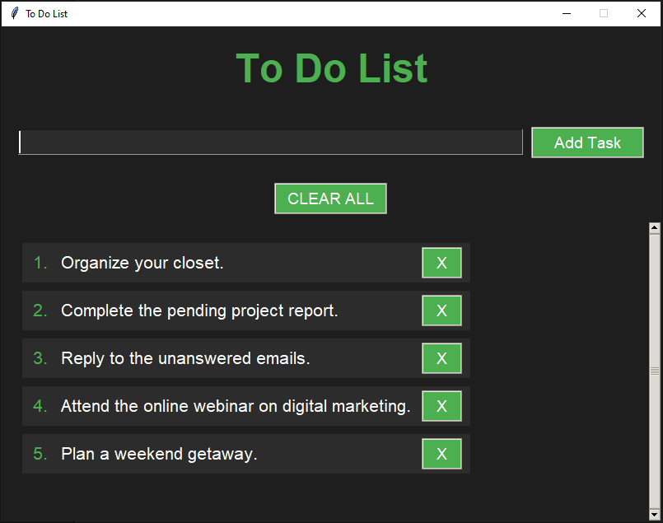Close the To Do List window
The image size is (663, 523).
click(x=642, y=13)
